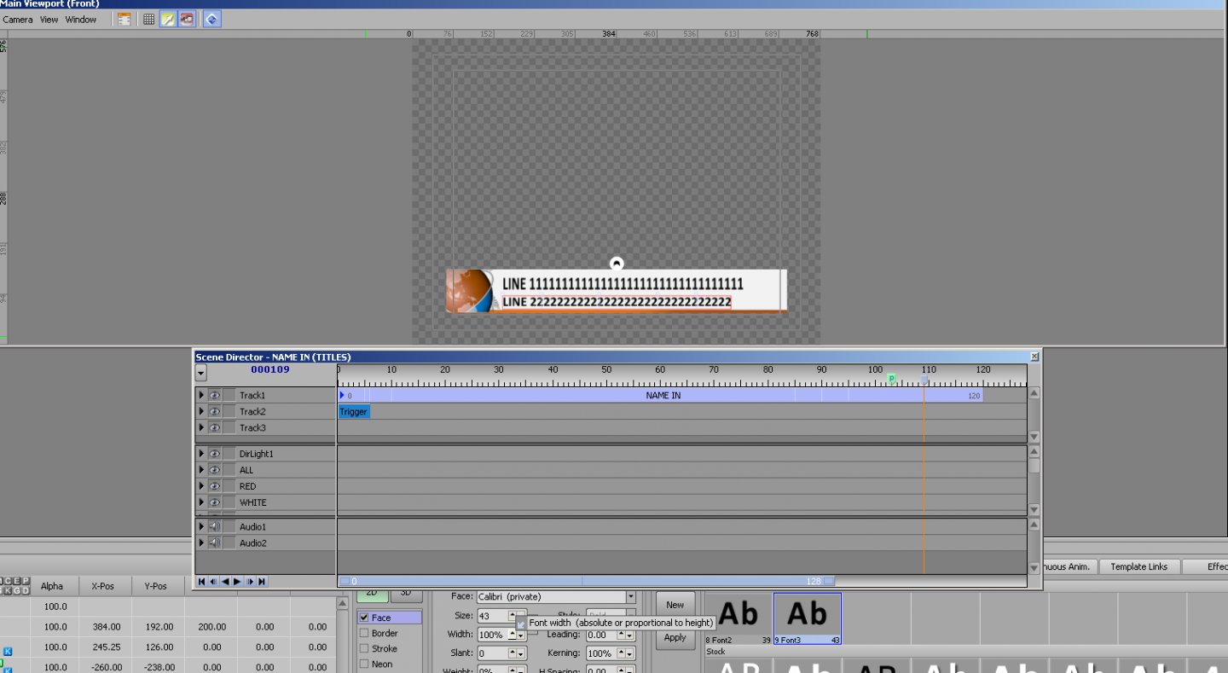Click the top track list vertical scrollbar
1228x673 pixels.
tap(1034, 415)
